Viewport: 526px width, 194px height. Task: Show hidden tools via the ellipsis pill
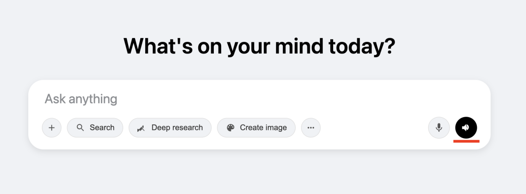pos(311,128)
